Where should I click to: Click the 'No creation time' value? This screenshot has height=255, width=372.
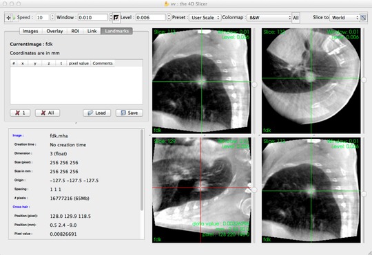coord(68,144)
